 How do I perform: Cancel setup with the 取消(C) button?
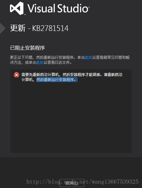click(72, 183)
